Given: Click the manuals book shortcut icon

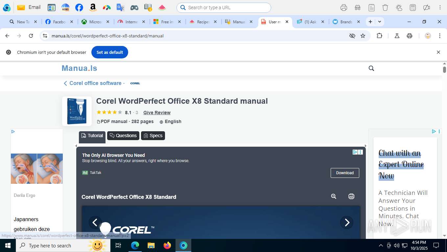Looking at the screenshot, I should pos(148,8).
